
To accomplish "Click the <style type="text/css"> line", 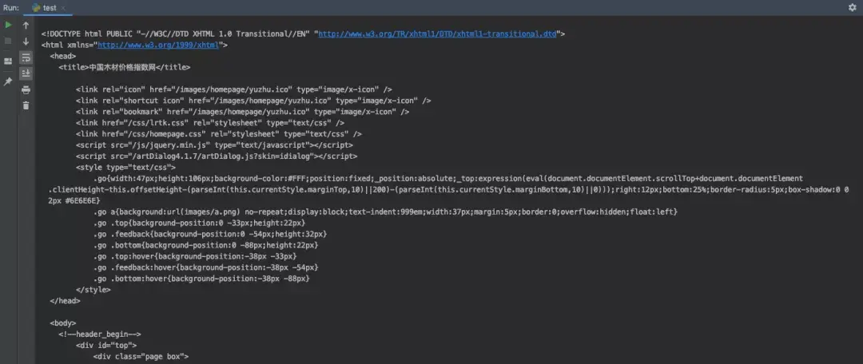I will [126, 167].
